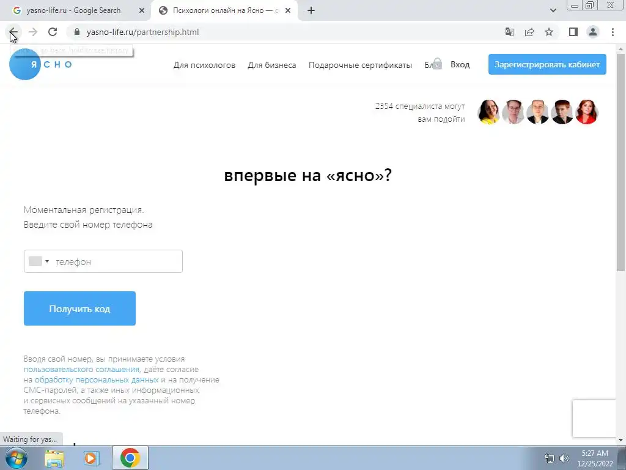Click the Ясно logo
The height and width of the screenshot is (470, 626).
point(40,64)
